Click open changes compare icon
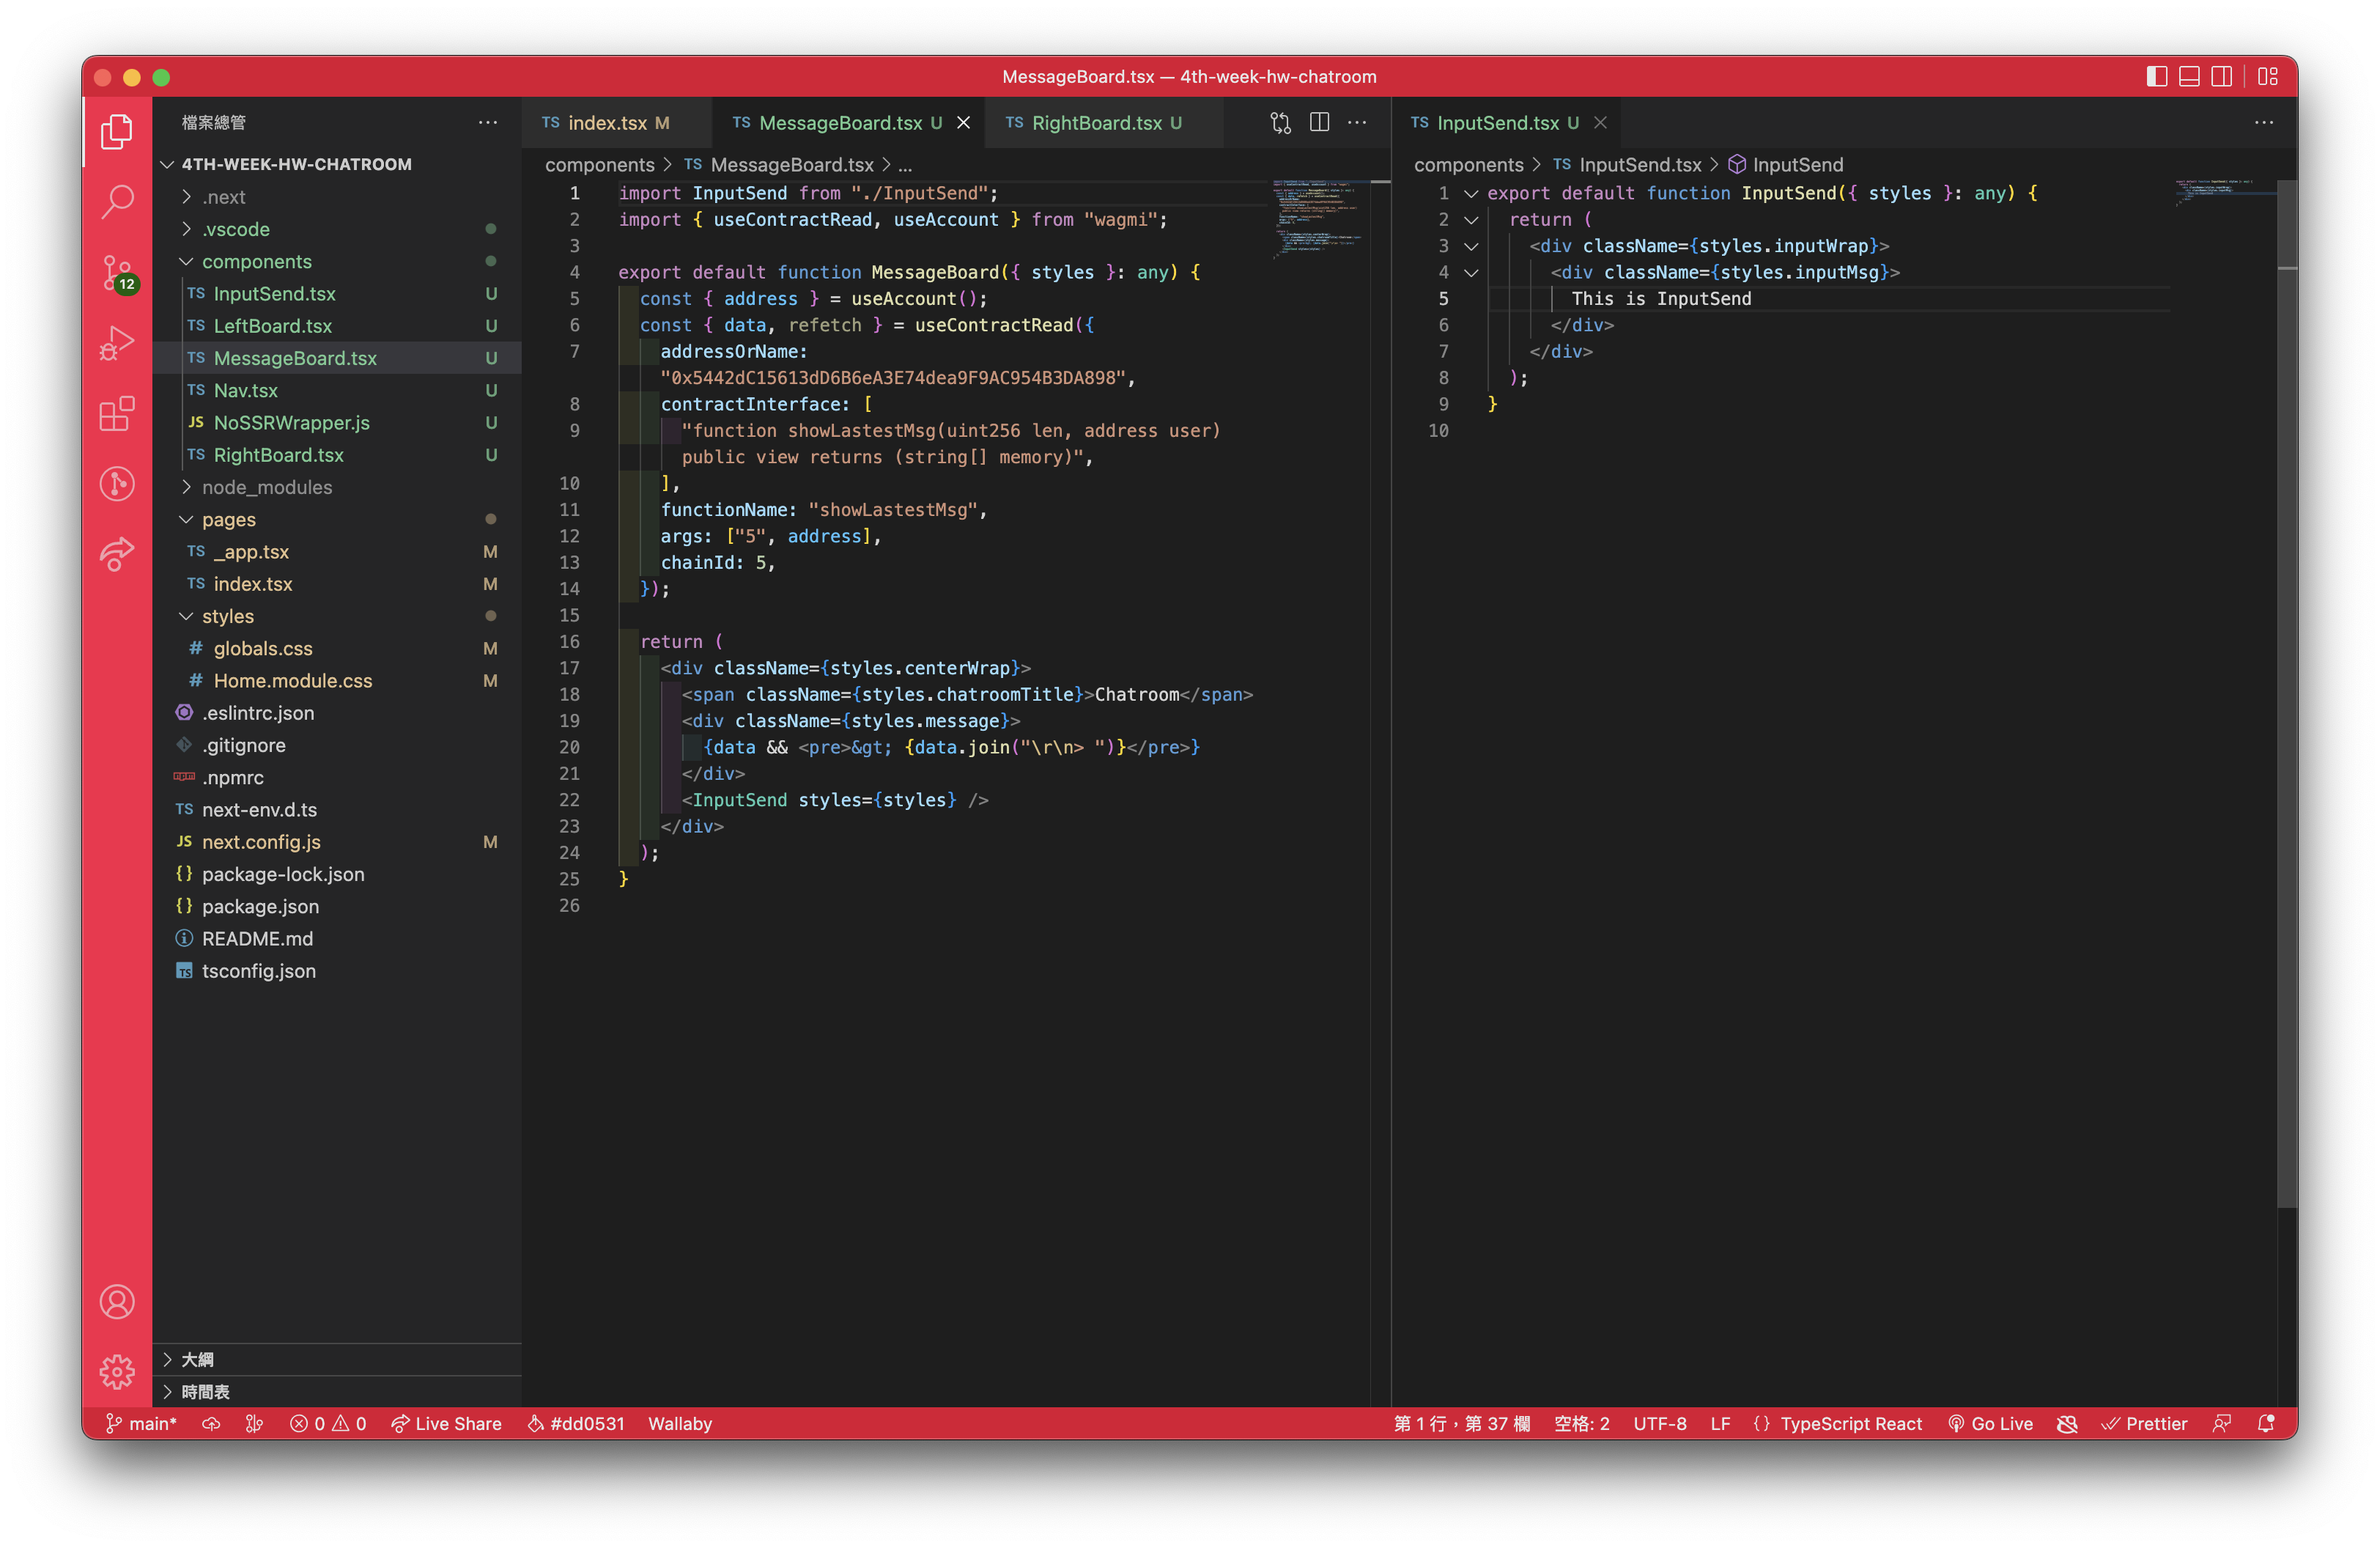Viewport: 2380px width, 1548px height. 1280,122
